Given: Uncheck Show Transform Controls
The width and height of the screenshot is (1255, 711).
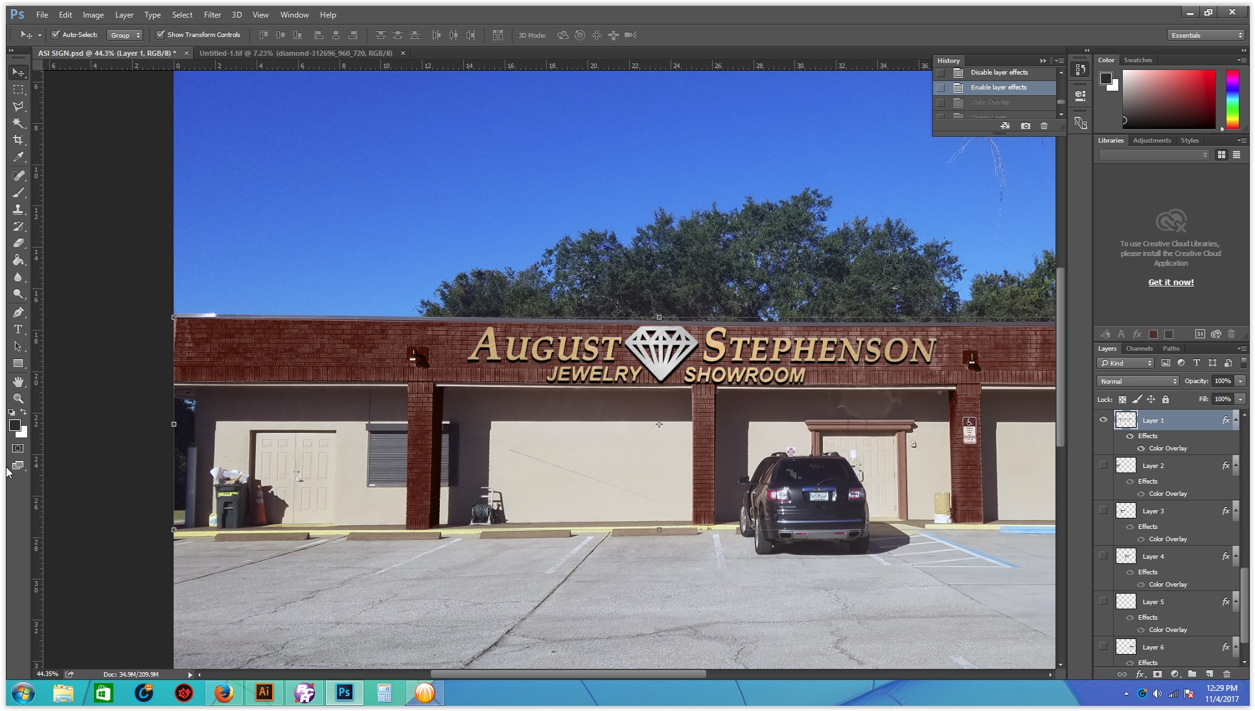Looking at the screenshot, I should (160, 35).
